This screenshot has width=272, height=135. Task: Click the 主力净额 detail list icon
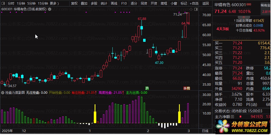click(233, 117)
